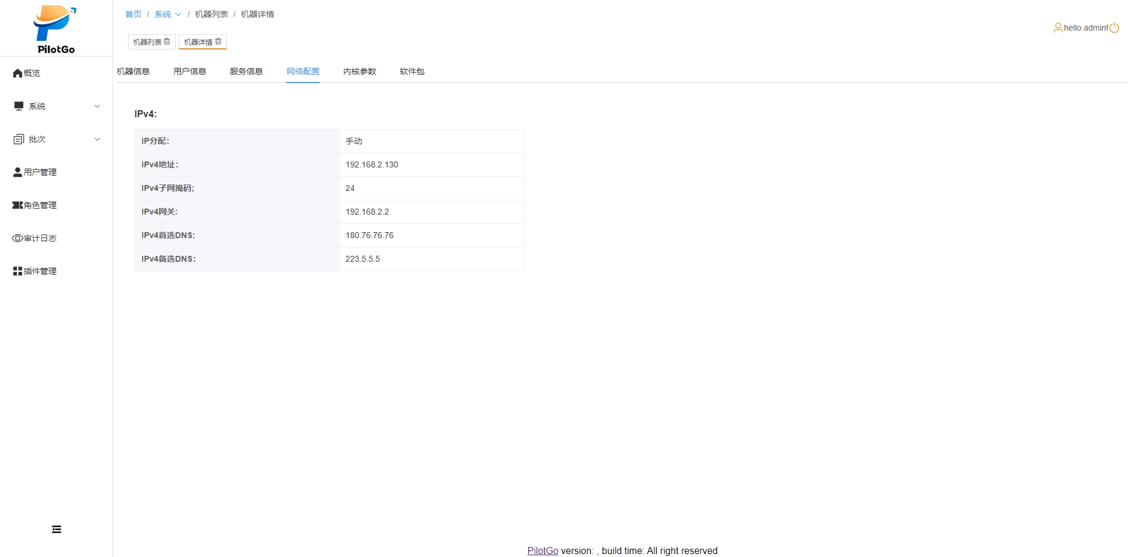Screen dimensions: 1132x557
Task: Expand the 系统 sidebar submenu
Action: 97,106
